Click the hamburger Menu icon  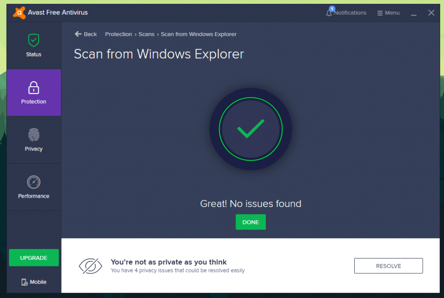click(380, 13)
